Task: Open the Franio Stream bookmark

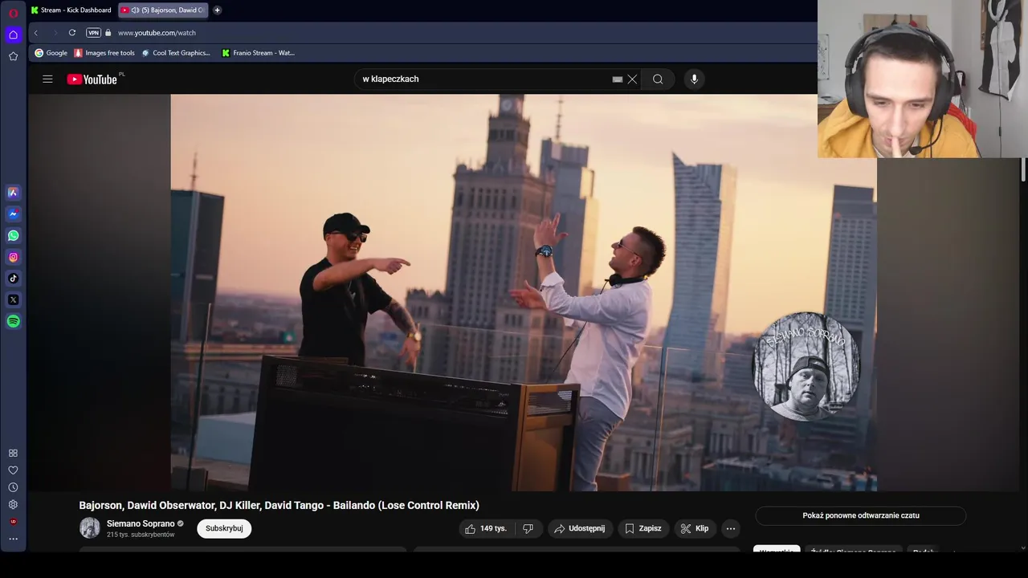Action: [x=259, y=53]
